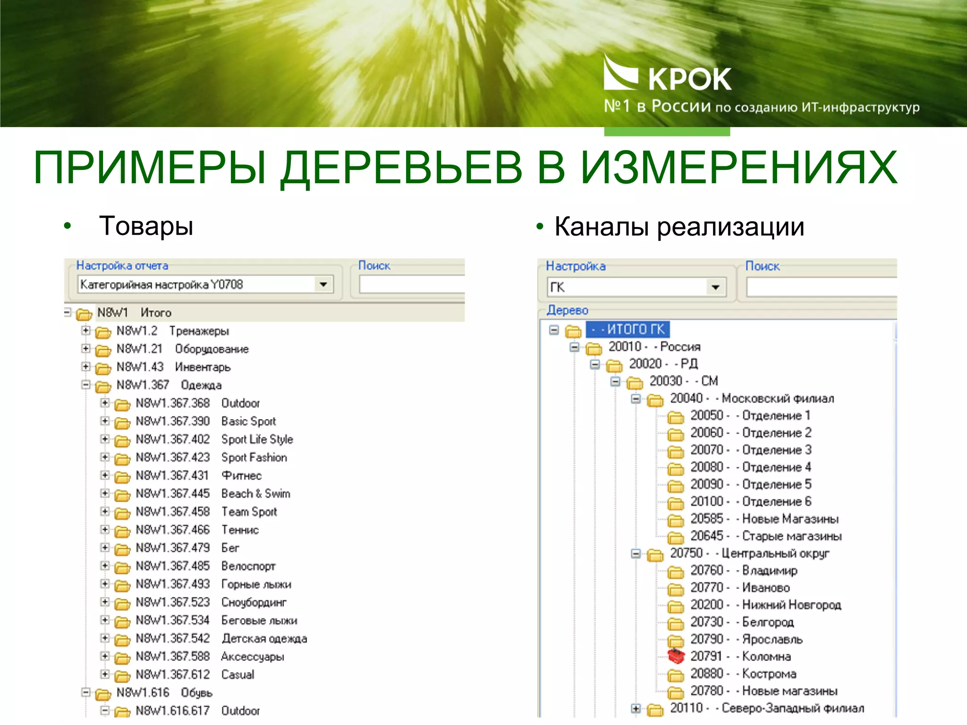The width and height of the screenshot is (967, 725).
Task: Click the folder icon beside Владимир
Action: point(676,572)
